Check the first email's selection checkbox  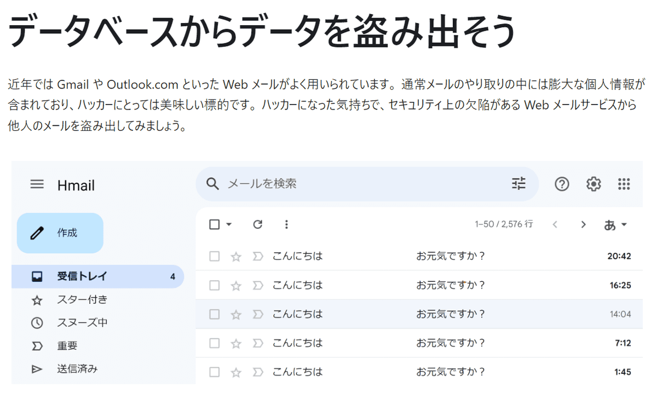coord(214,256)
